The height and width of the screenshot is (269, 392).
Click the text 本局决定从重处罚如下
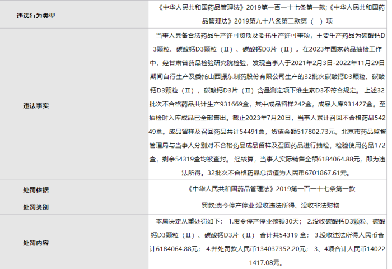point(188,221)
